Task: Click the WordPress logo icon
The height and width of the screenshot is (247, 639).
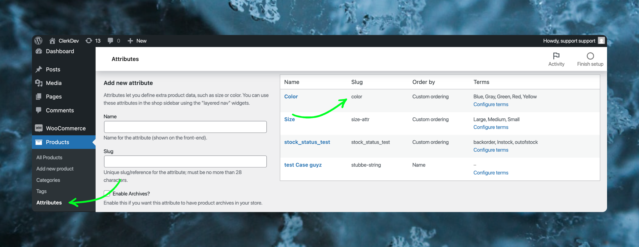Action: (38, 41)
